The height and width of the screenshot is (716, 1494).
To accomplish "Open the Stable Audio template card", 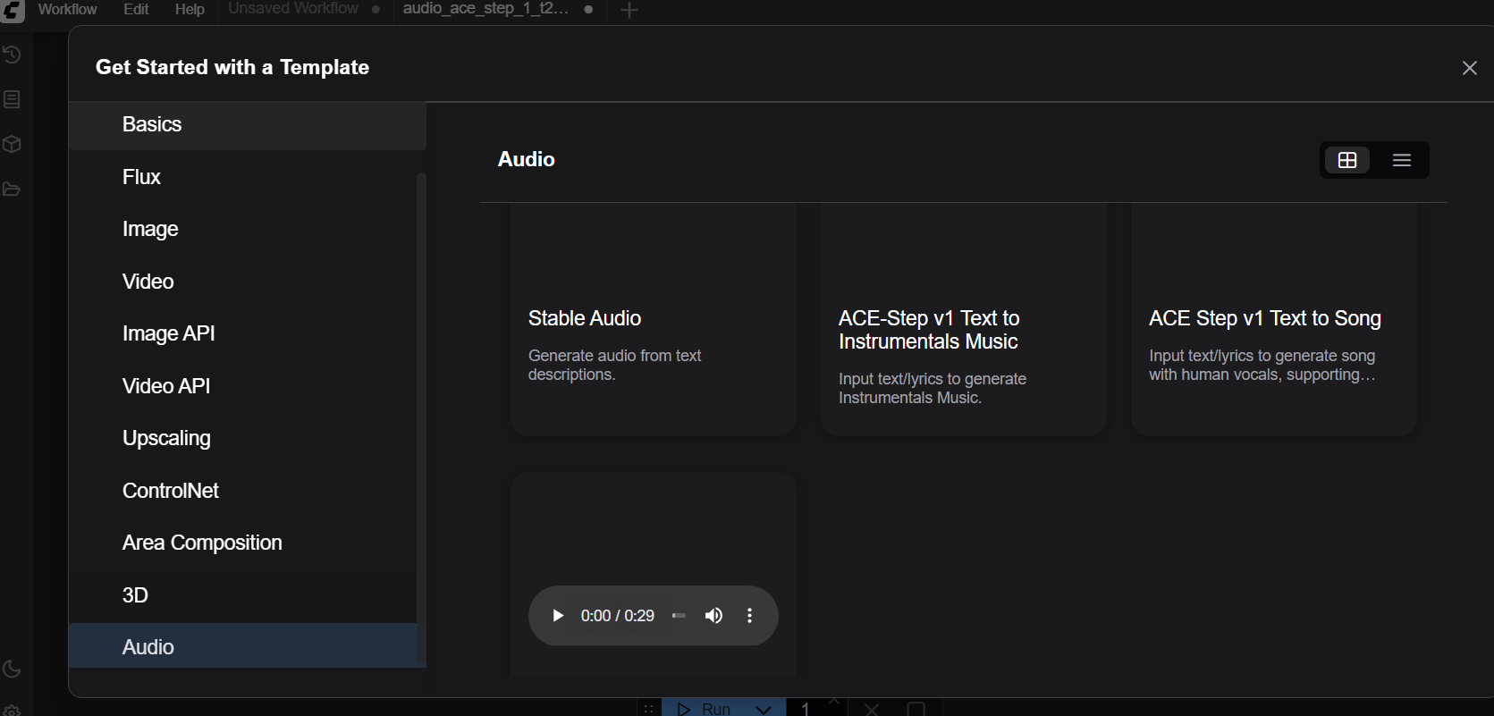I will click(654, 320).
